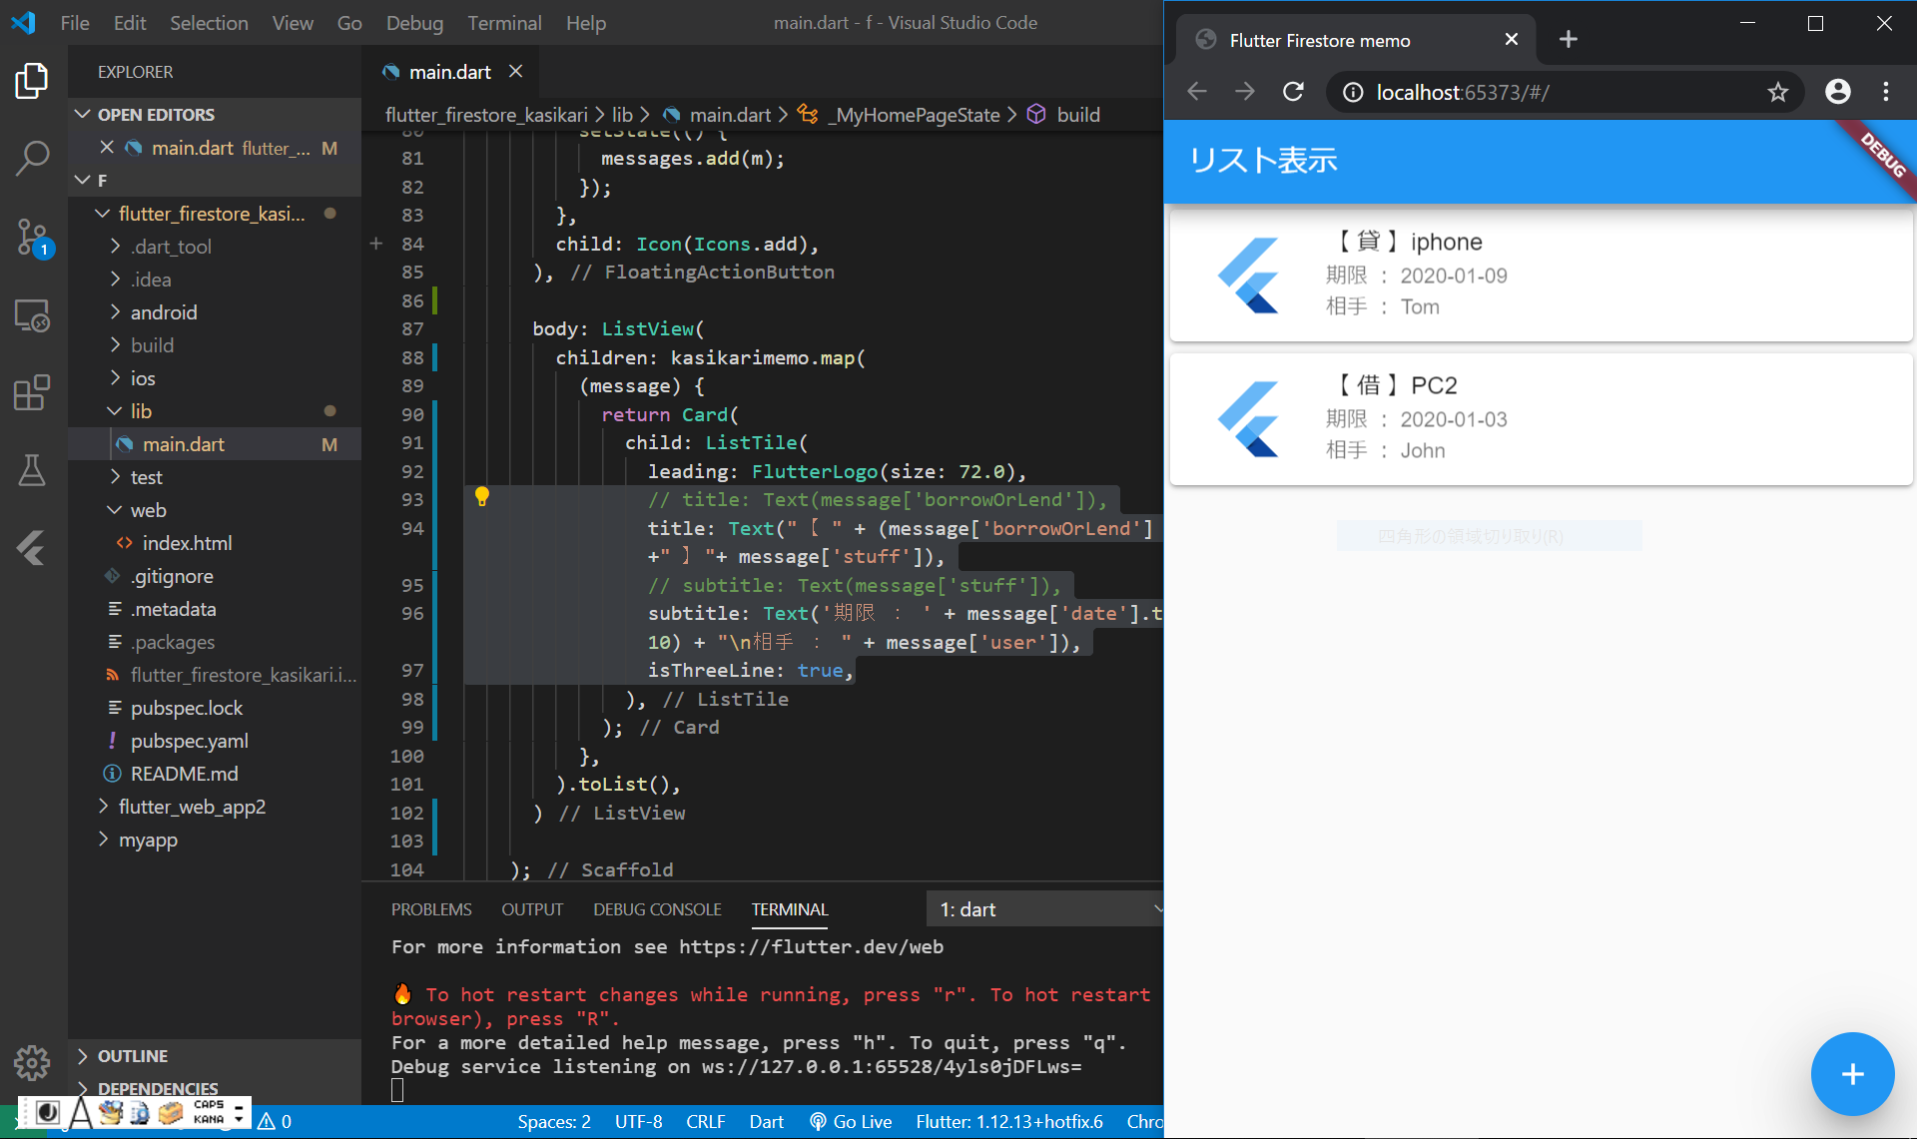Open the File menu
This screenshot has width=1917, height=1139.
click(x=75, y=22)
